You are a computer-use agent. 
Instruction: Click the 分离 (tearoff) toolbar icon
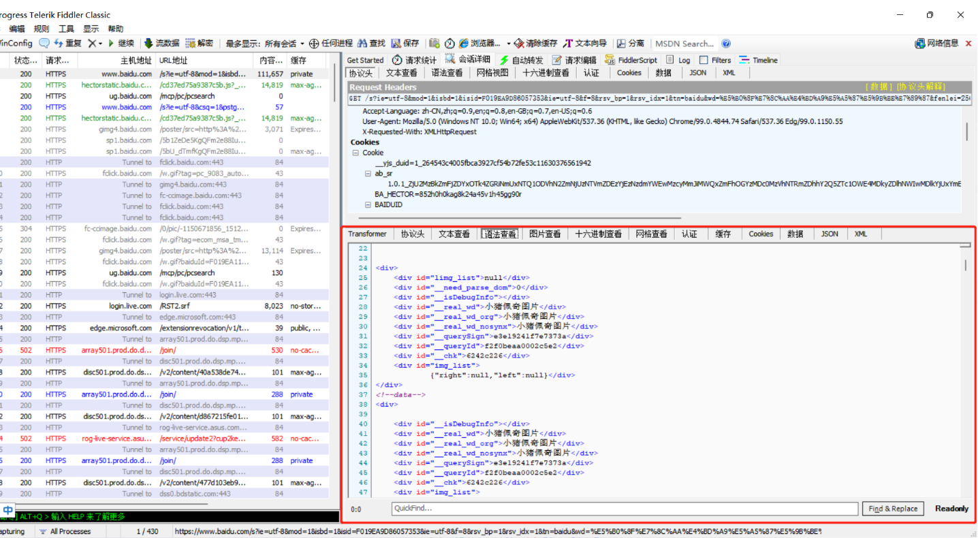click(627, 42)
